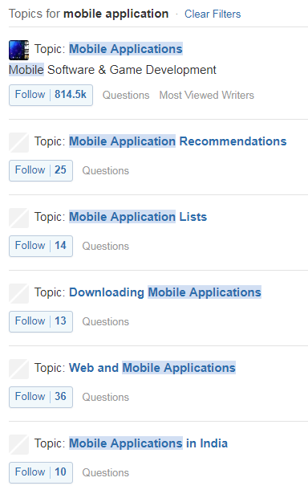Open Mobile Application Lists topic

138,217
